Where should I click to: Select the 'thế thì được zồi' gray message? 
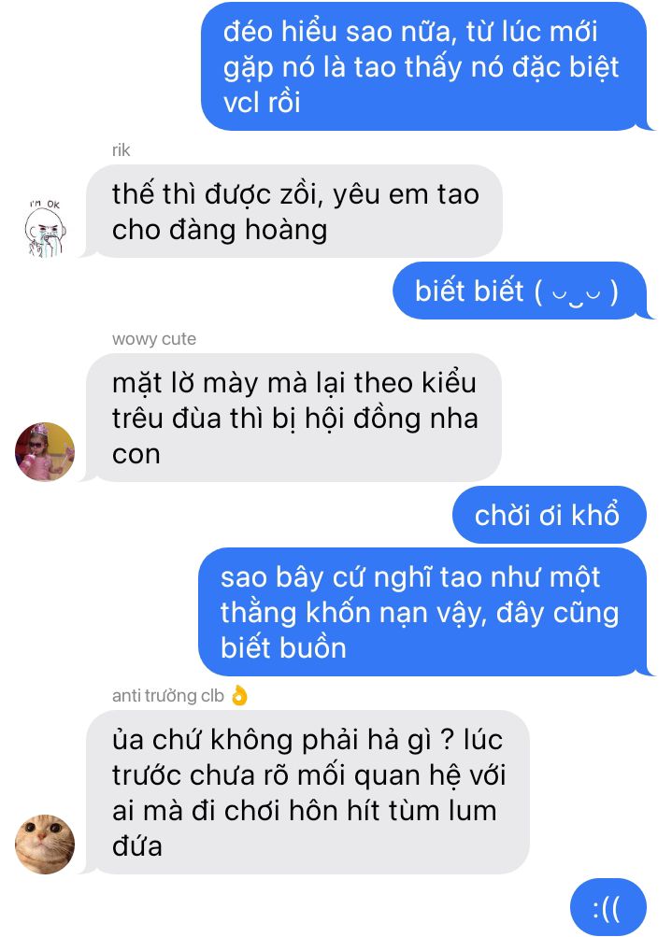294,211
